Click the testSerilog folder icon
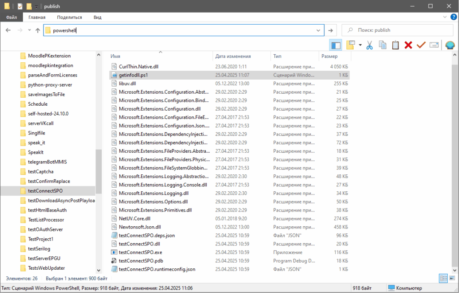Image resolution: width=459 pixels, height=293 pixels. 23,249
